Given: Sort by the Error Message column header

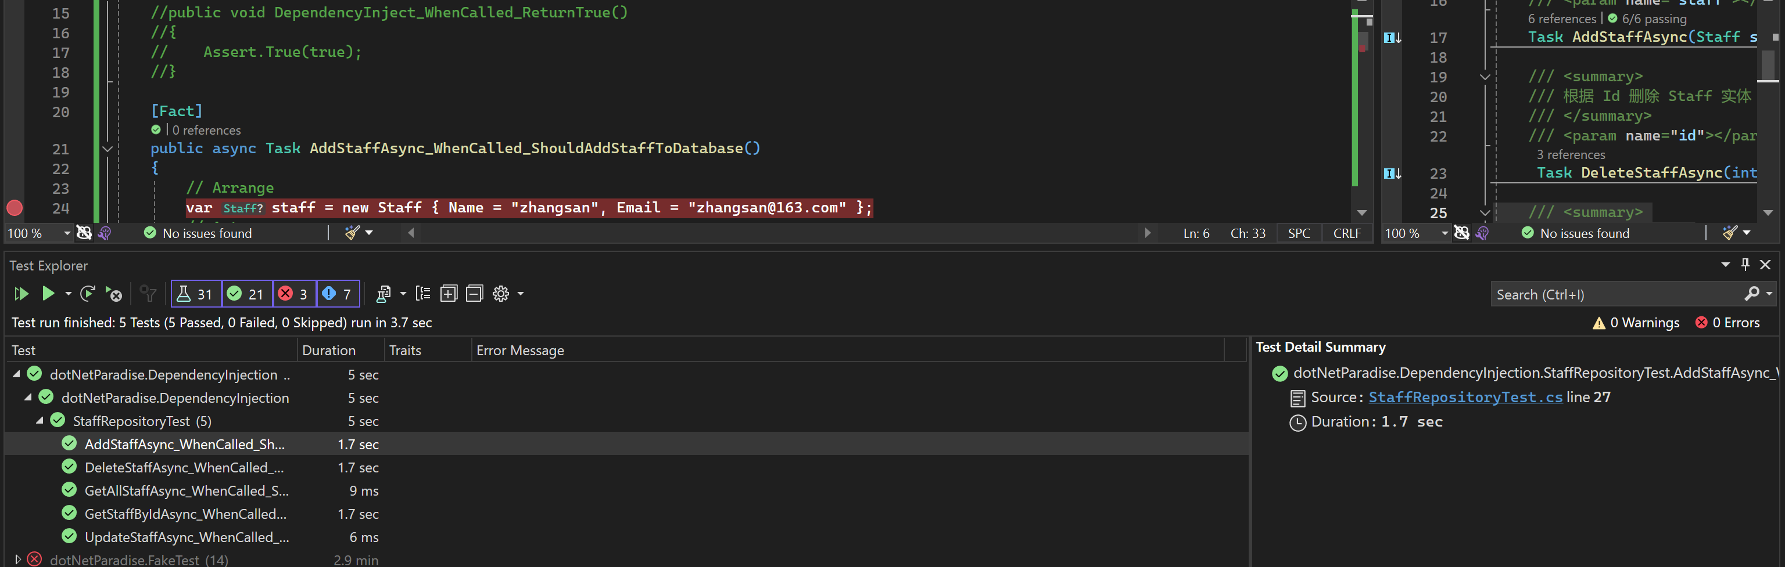Looking at the screenshot, I should (848, 351).
